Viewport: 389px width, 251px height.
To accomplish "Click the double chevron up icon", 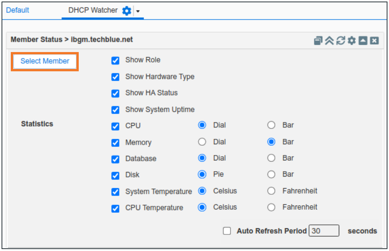I will (329, 40).
